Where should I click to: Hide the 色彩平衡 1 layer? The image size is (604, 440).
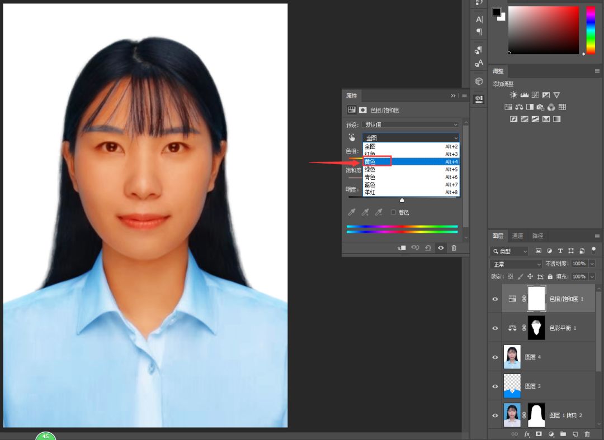495,328
